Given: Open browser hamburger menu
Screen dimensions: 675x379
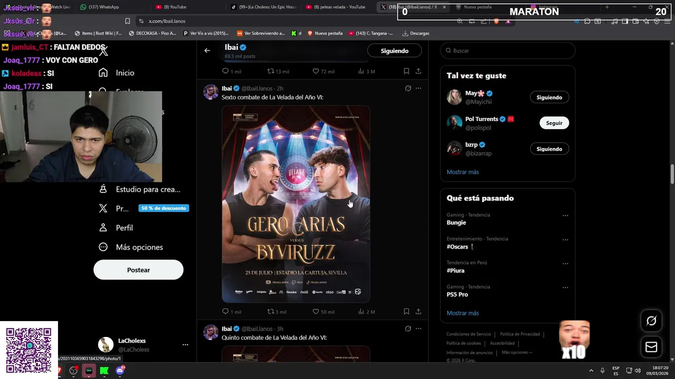Looking at the screenshot, I should (x=667, y=21).
